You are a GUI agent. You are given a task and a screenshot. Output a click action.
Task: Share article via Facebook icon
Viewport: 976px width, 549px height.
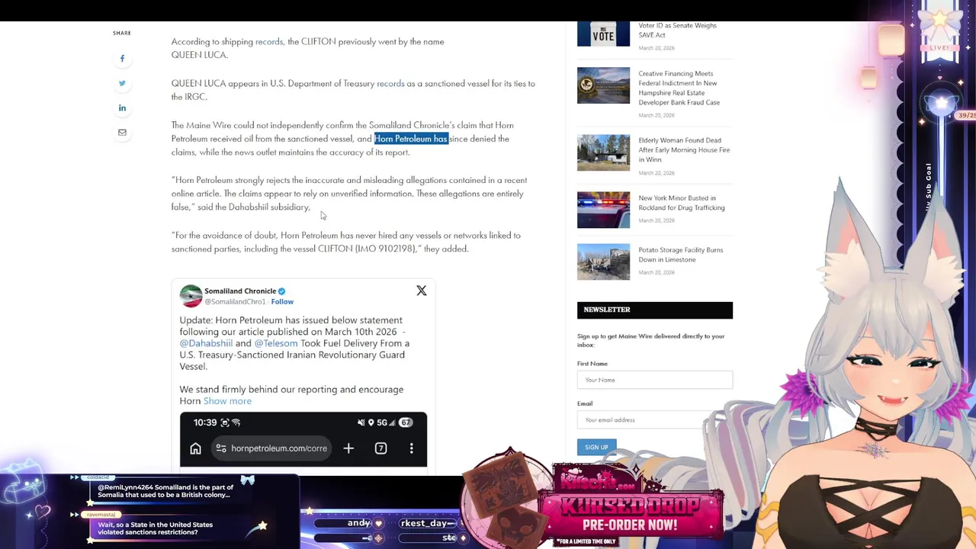tap(122, 59)
